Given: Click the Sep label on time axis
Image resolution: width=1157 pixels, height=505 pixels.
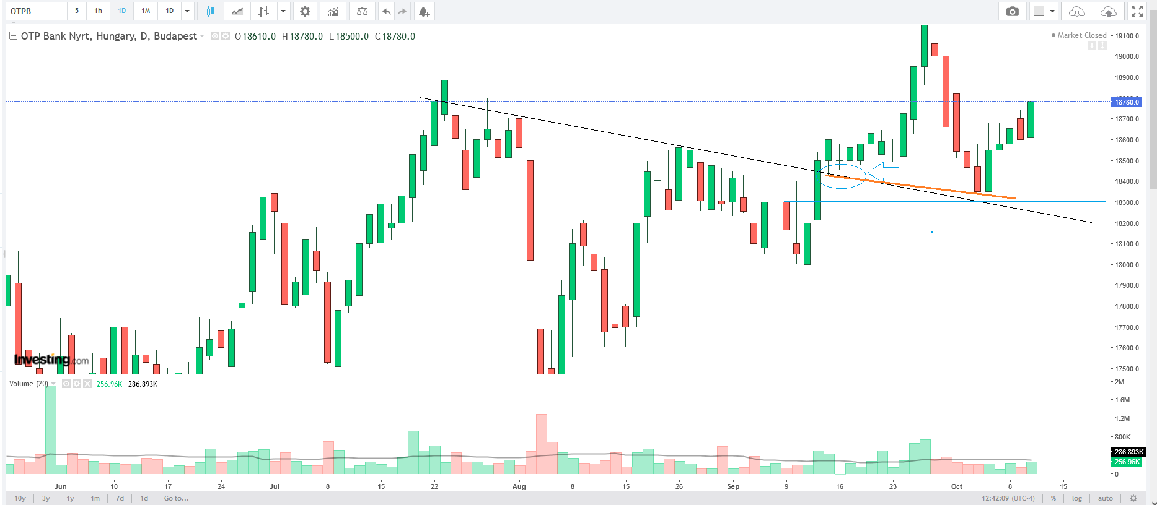Looking at the screenshot, I should coord(733,486).
